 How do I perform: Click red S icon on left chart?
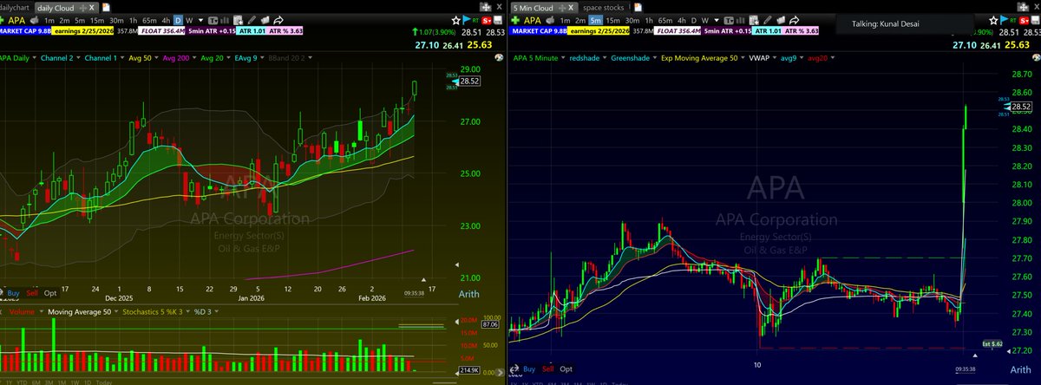(487, 21)
